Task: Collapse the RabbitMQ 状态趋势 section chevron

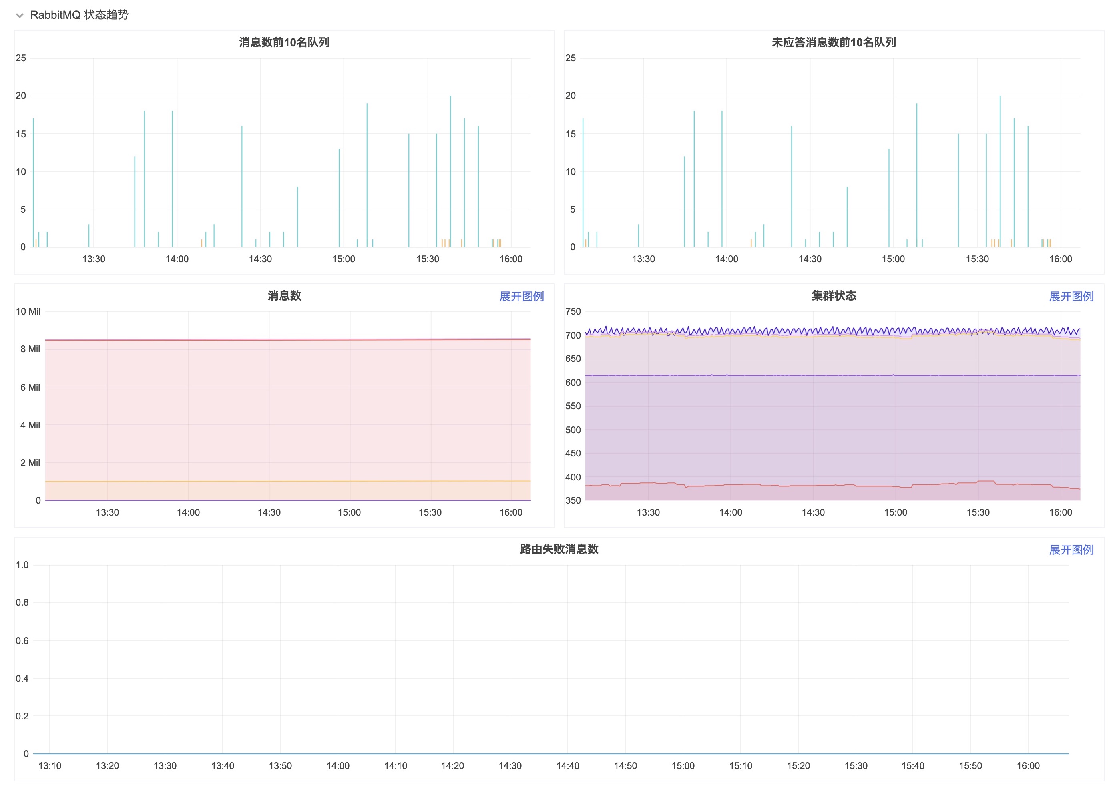Action: 20,16
